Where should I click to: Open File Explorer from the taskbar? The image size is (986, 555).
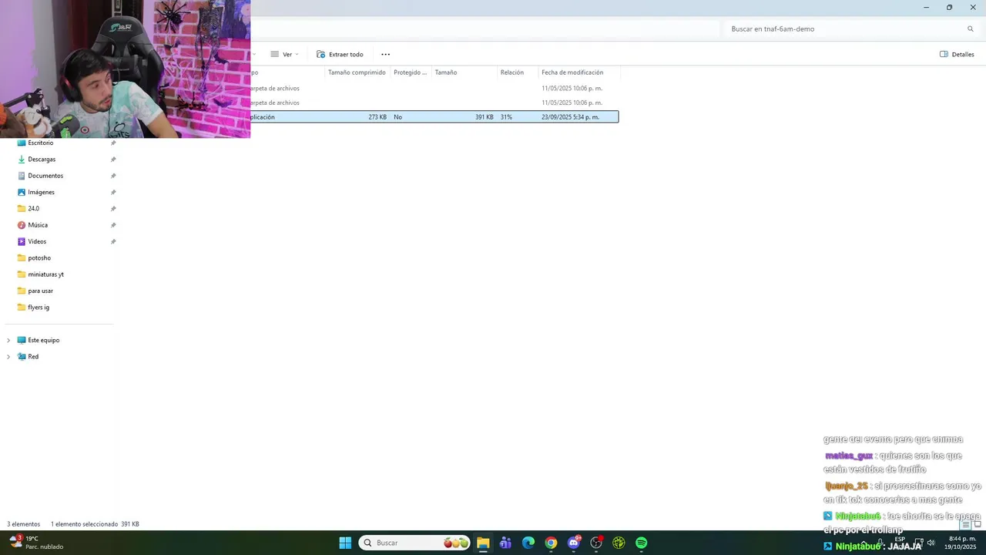[x=483, y=543]
